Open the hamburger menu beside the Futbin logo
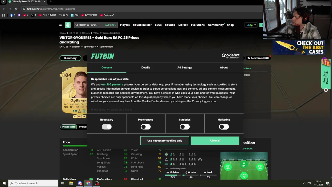Viewport: 332px width, 187px height. (60, 25)
